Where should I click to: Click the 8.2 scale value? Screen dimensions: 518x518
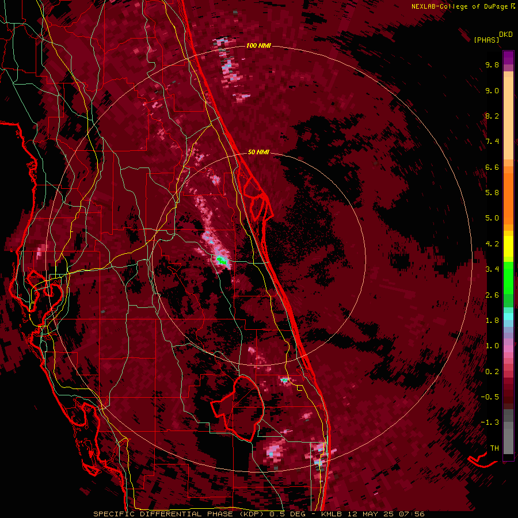coord(492,116)
